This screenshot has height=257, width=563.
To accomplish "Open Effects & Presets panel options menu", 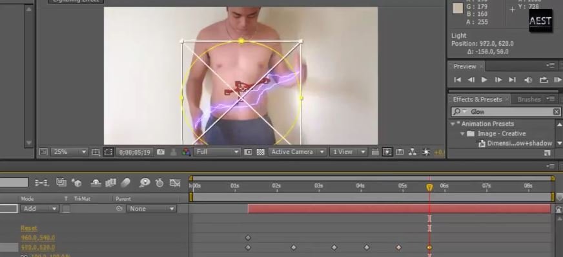I will [x=551, y=99].
